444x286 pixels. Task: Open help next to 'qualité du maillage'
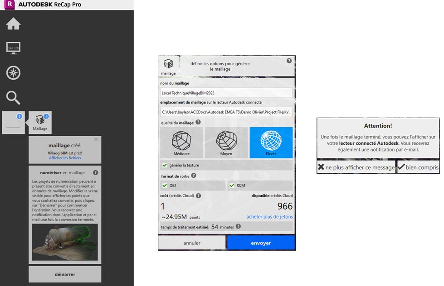coord(198,122)
